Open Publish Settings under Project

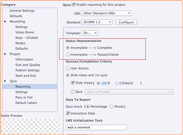(x=27, y=70)
